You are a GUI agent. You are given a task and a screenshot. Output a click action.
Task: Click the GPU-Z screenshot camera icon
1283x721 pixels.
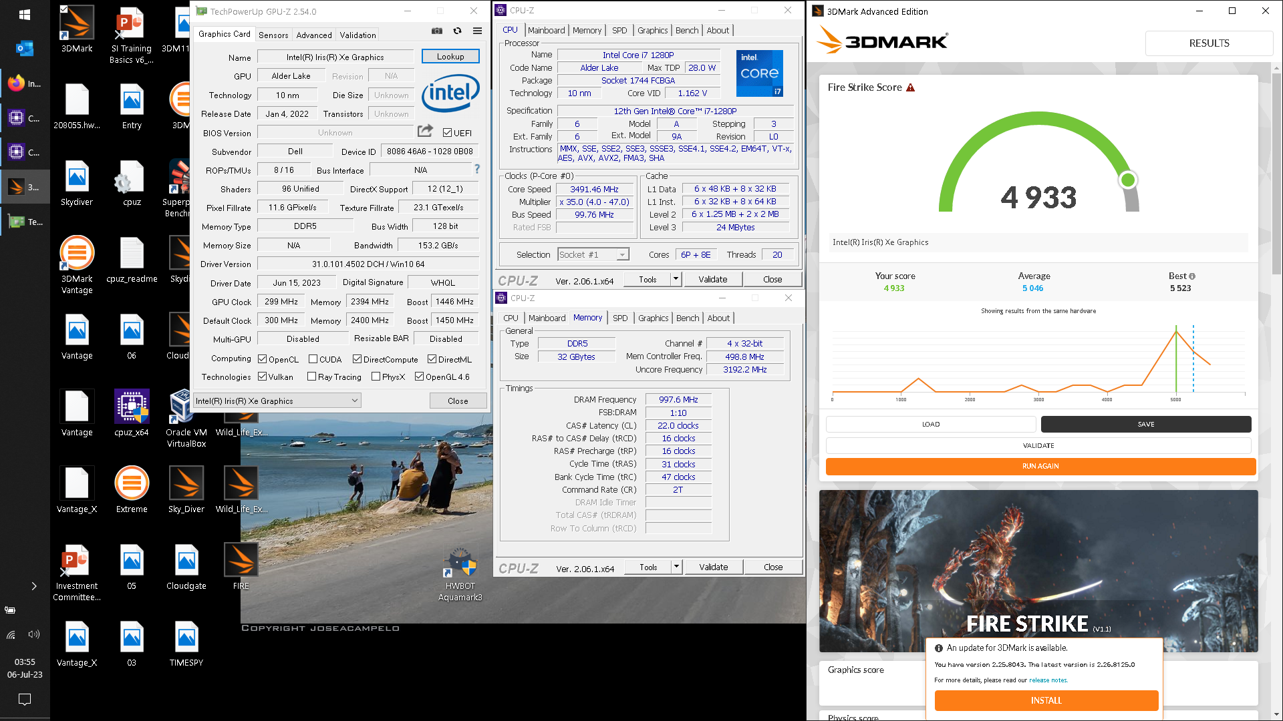click(x=436, y=31)
